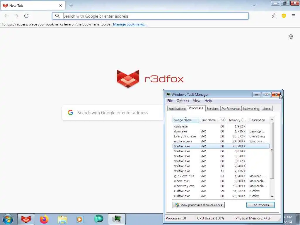Sort by User Name column header
Screen dimensions: 300x225
click(x=208, y=120)
